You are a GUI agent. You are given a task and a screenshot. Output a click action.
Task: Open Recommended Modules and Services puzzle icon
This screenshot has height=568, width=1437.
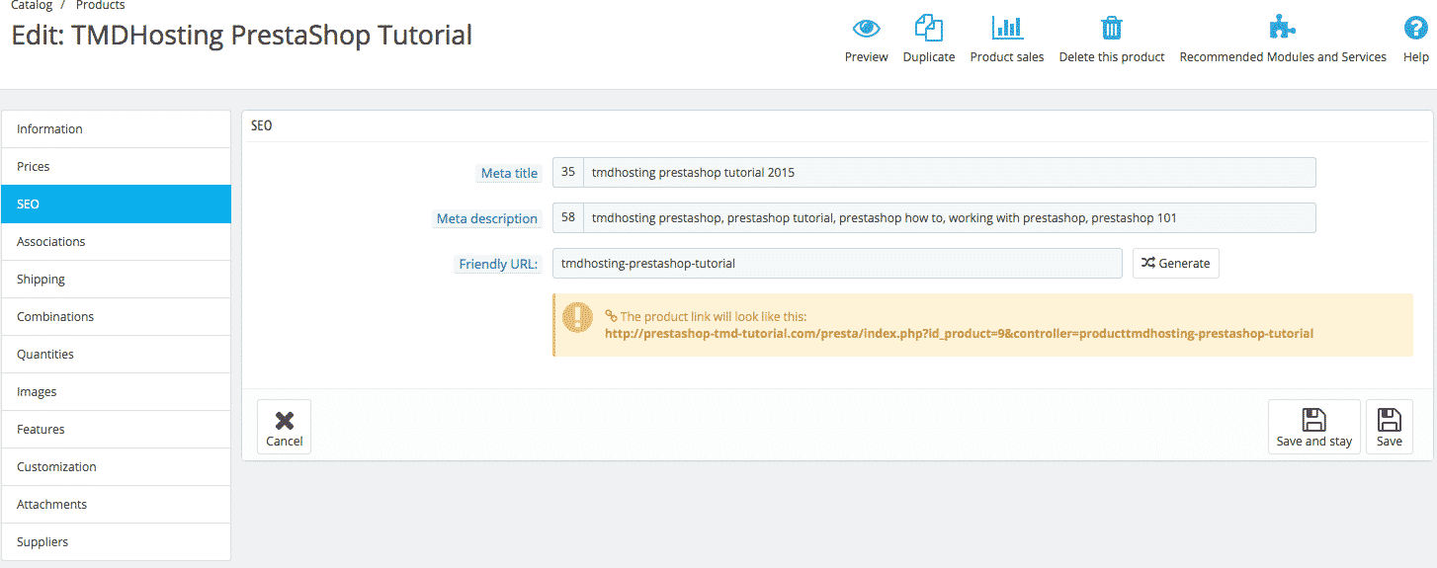[1283, 28]
